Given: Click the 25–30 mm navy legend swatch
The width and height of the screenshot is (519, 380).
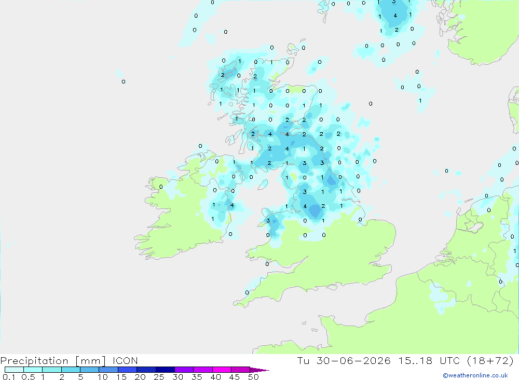Looking at the screenshot, I should coord(165,370).
